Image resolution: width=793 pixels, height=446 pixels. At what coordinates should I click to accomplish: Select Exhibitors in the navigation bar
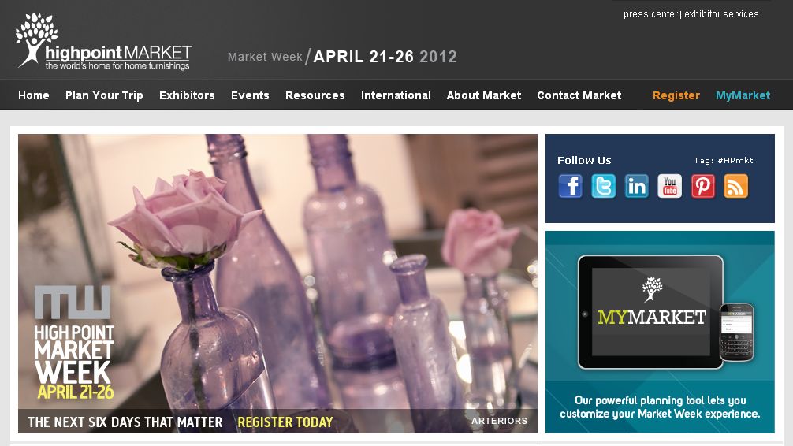(187, 95)
